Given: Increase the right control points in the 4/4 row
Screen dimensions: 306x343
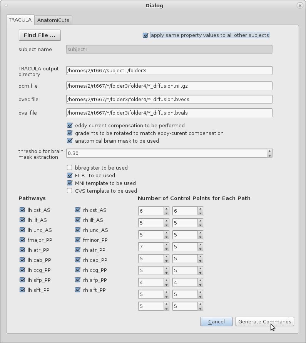Looking at the screenshot, I should (x=200, y=280).
